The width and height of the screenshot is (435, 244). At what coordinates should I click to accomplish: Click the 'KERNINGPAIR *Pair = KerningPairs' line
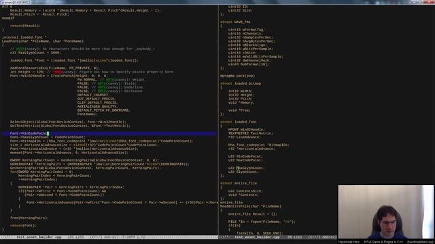pyautogui.click(x=71, y=187)
